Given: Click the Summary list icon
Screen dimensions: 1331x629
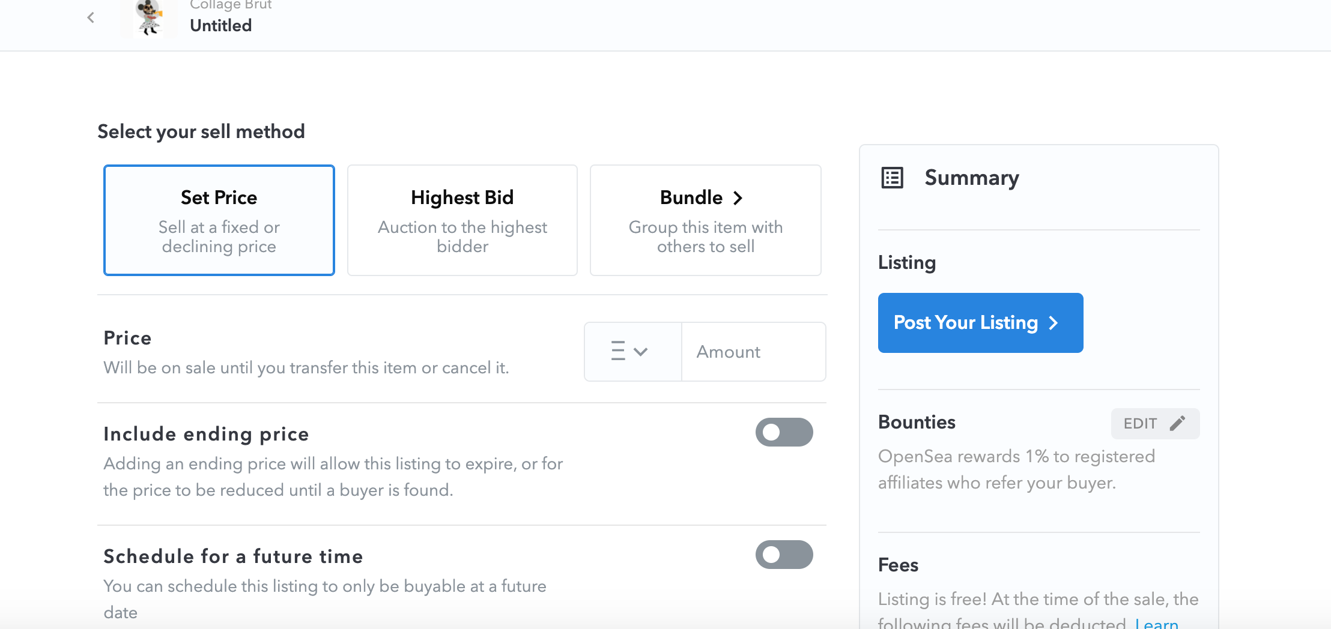Looking at the screenshot, I should pyautogui.click(x=892, y=178).
